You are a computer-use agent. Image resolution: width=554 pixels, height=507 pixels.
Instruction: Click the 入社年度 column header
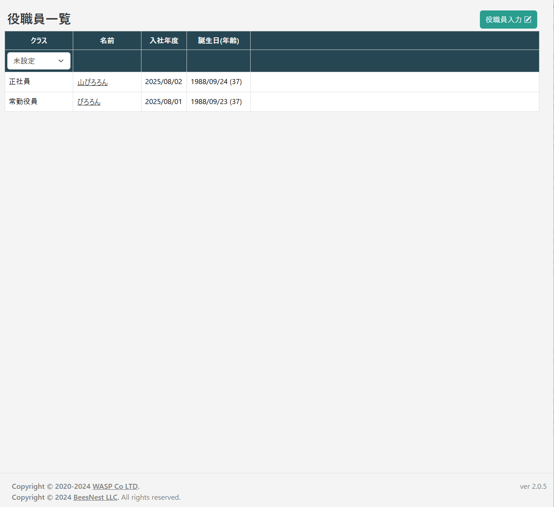click(x=164, y=40)
